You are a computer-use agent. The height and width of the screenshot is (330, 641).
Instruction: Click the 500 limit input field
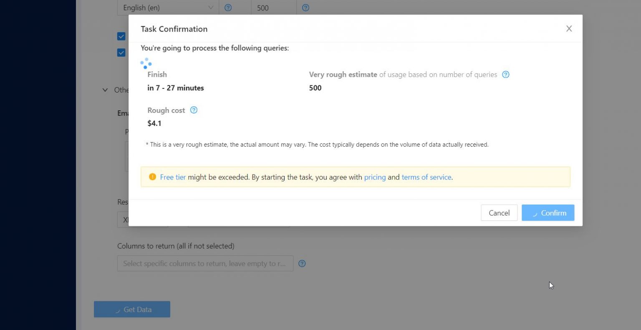pos(273,7)
